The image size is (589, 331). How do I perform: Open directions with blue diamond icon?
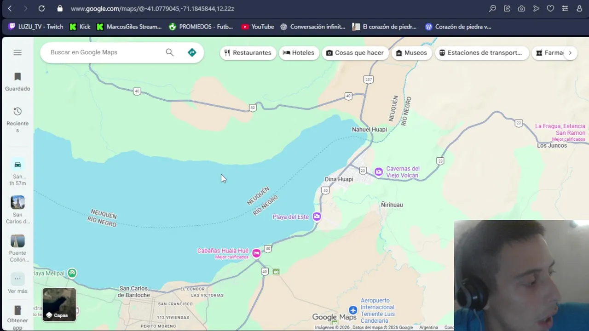(192, 52)
